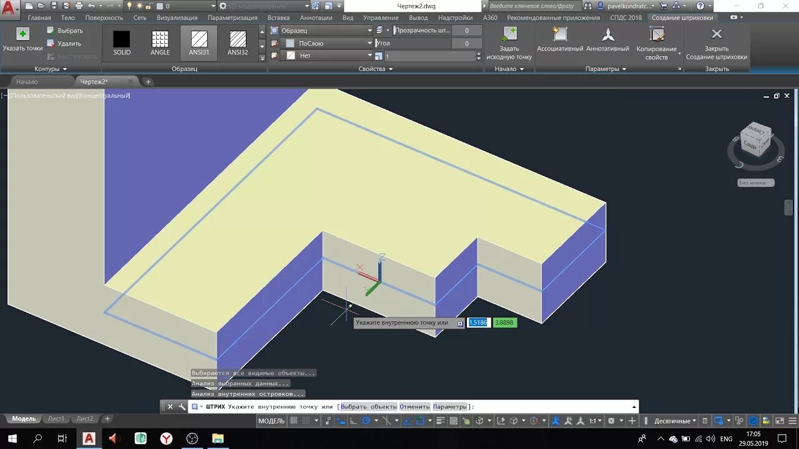Screen dimensions: 799x449
Task: Add a new layout with plus tab
Action: pyautogui.click(x=107, y=419)
